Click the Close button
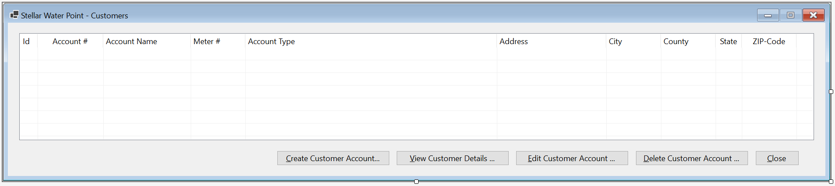The image size is (835, 186). point(777,158)
